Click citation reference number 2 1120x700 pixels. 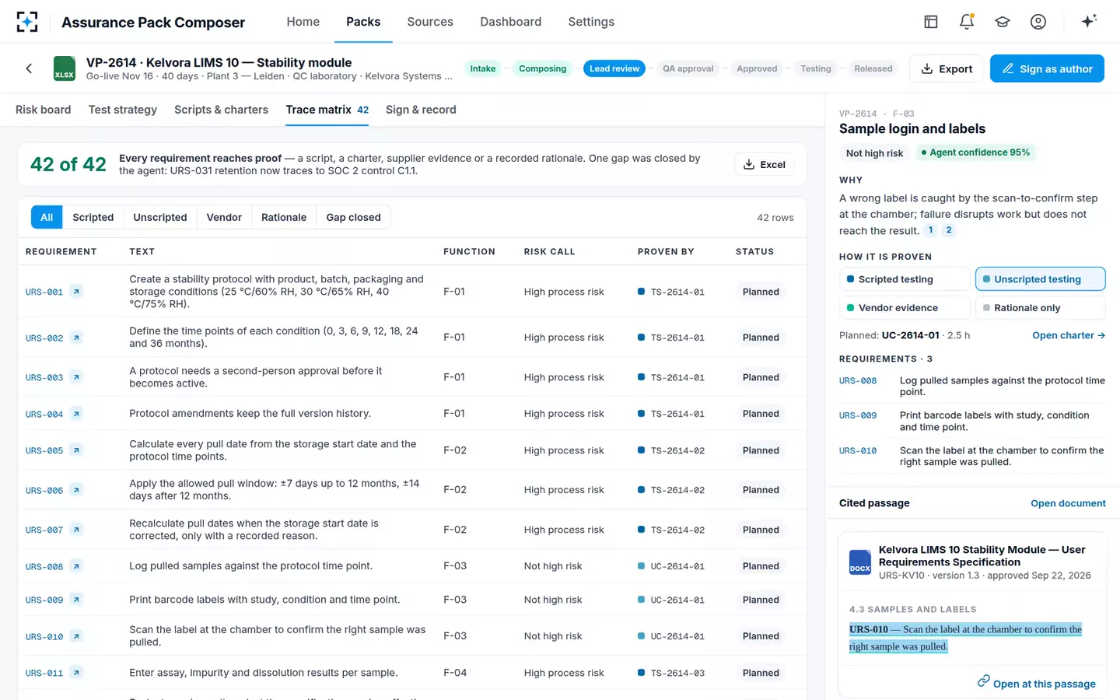(x=949, y=230)
